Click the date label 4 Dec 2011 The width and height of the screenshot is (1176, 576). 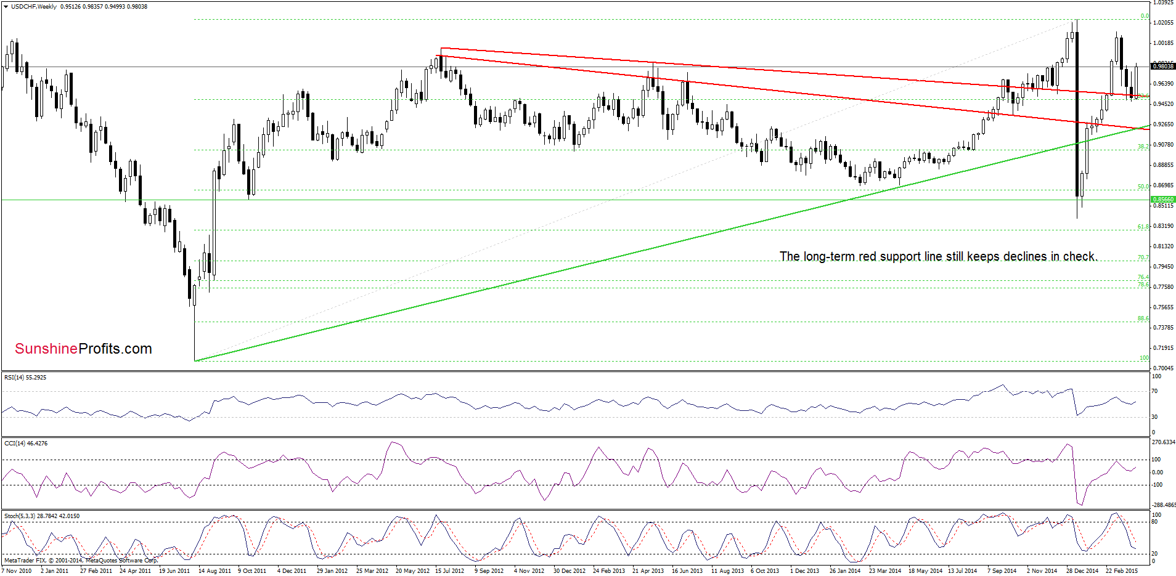(x=292, y=571)
